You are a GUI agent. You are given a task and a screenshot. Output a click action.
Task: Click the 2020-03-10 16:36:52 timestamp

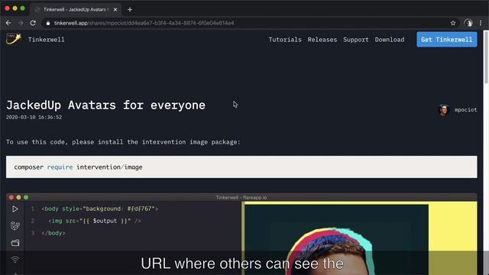(34, 117)
